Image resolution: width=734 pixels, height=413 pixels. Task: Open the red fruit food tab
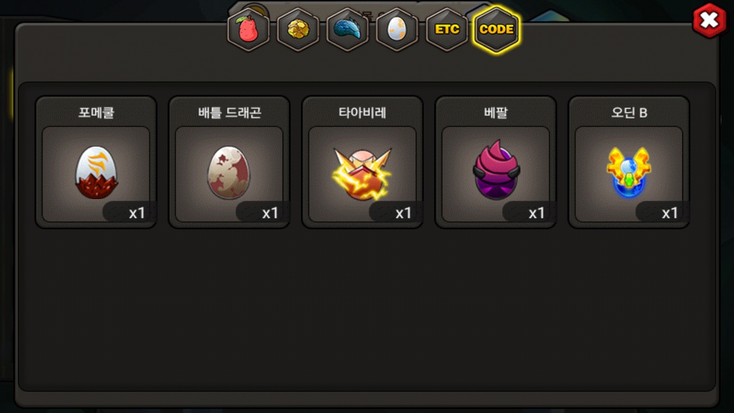pos(248,30)
